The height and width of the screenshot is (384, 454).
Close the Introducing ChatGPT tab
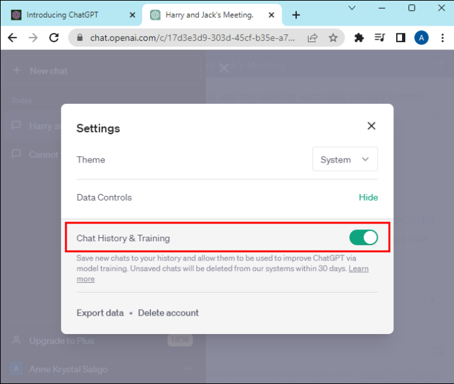point(132,15)
